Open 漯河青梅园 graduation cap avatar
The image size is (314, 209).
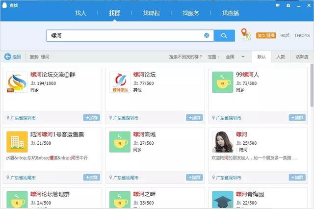[x=223, y=200]
